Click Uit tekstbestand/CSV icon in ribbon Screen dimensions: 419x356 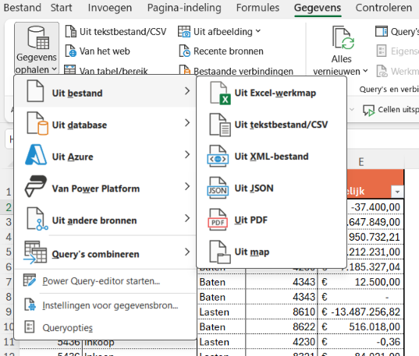(x=71, y=31)
